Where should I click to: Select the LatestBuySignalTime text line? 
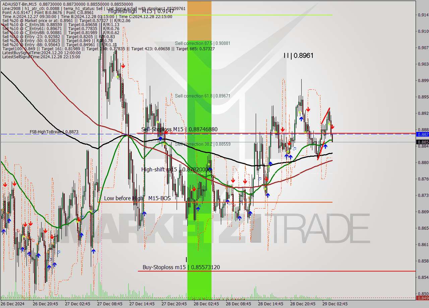point(41,53)
